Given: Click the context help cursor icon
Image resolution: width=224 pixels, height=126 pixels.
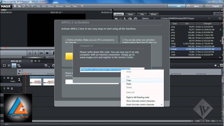Looking at the screenshot, I should tap(33, 6).
